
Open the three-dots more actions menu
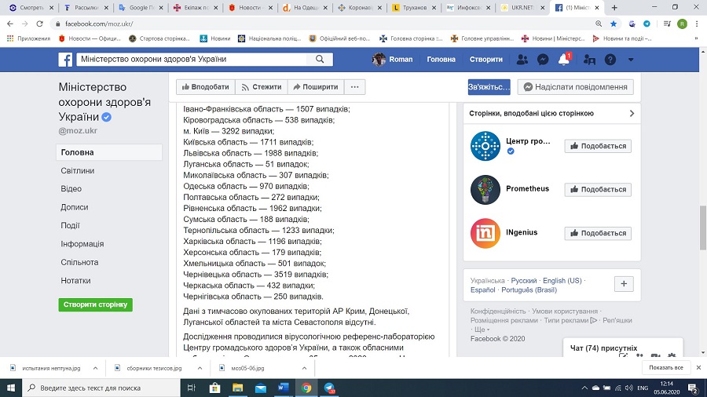354,87
